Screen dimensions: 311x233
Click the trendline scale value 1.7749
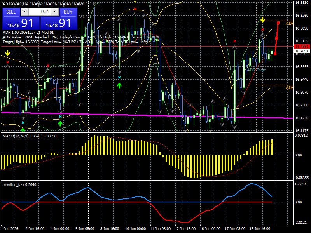pyautogui.click(x=300, y=184)
